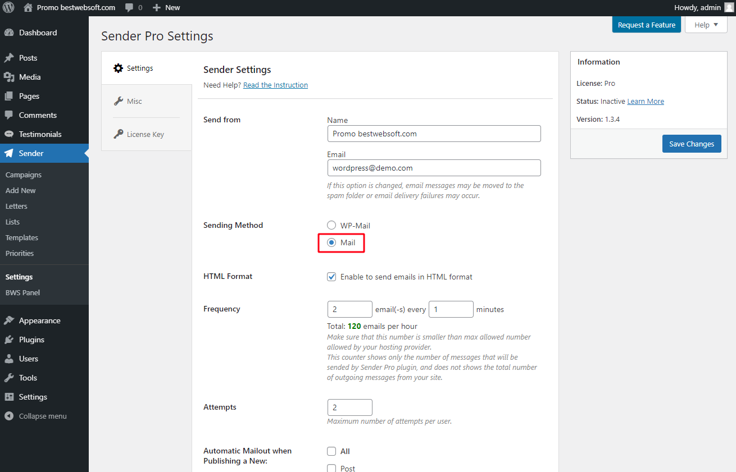Click the Posts pin icon

[9, 58]
